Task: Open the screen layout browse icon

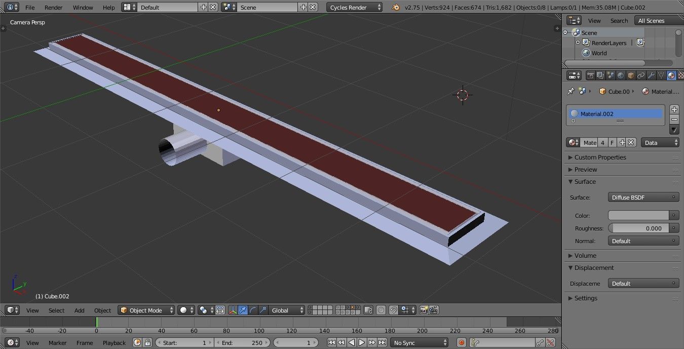Action: pyautogui.click(x=130, y=7)
